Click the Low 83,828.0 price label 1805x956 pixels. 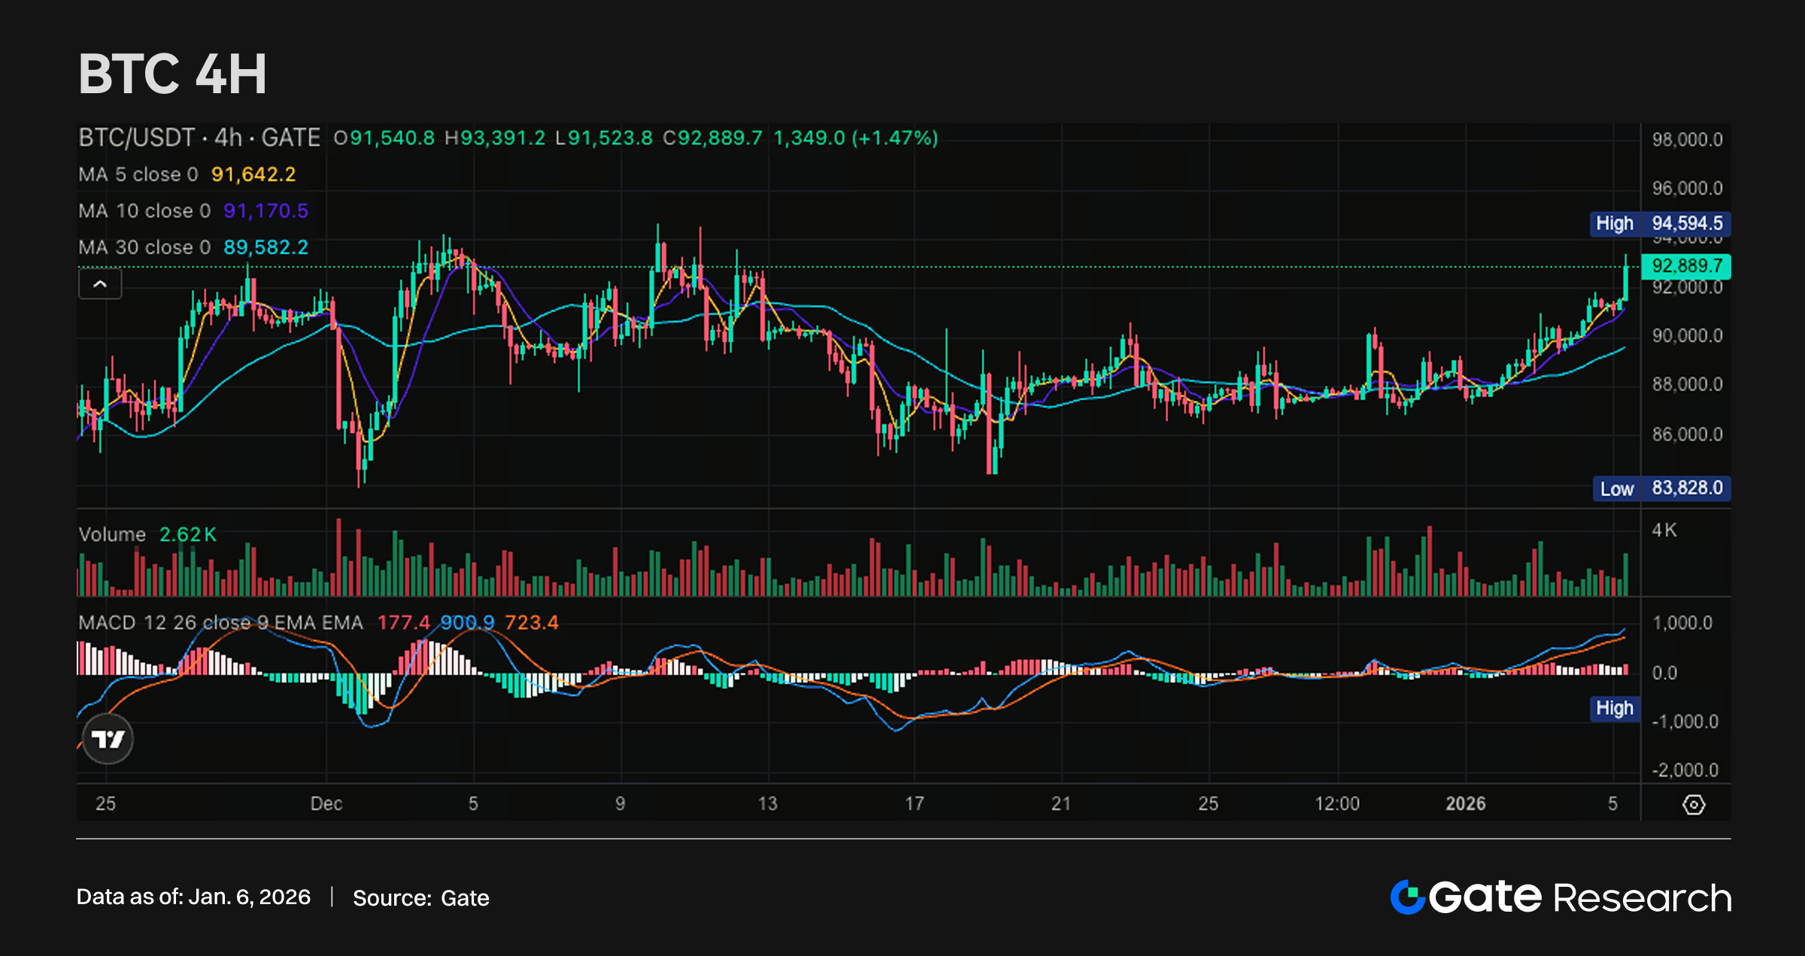1661,488
